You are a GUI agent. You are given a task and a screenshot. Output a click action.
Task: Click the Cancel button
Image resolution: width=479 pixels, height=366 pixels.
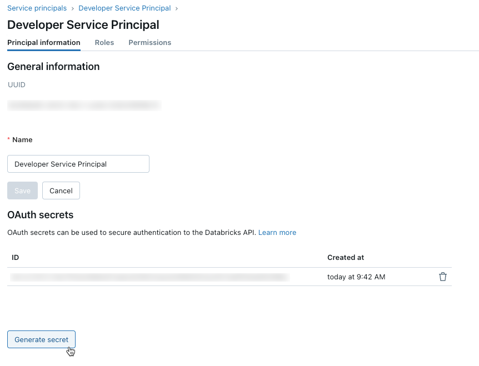point(61,190)
